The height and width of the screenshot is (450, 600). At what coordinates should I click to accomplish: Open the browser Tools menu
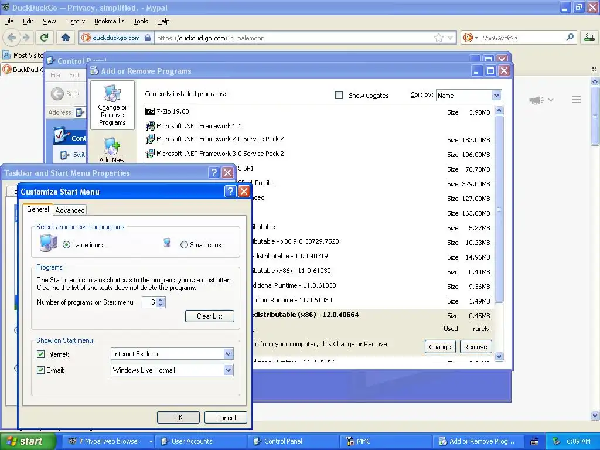click(x=141, y=21)
